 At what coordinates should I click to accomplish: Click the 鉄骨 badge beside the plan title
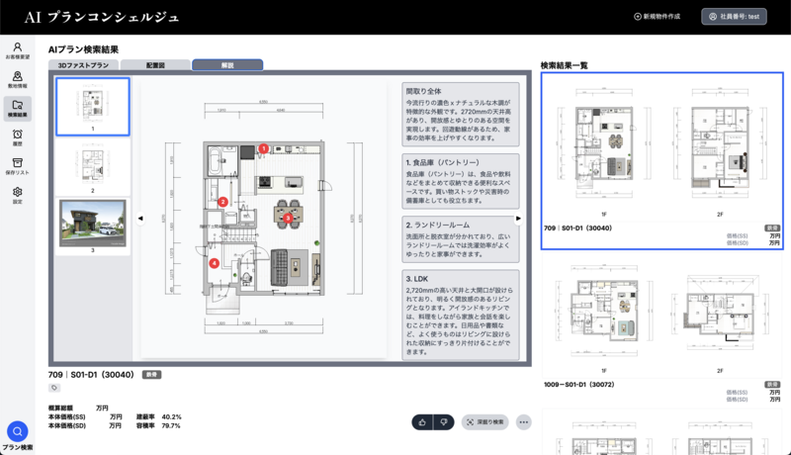(x=152, y=375)
